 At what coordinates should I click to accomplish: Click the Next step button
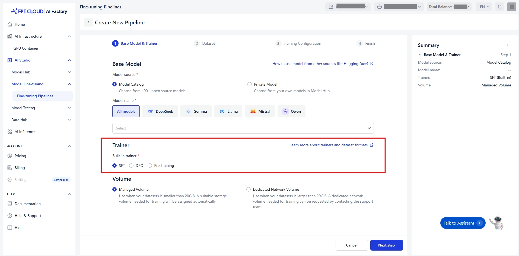[x=386, y=245]
